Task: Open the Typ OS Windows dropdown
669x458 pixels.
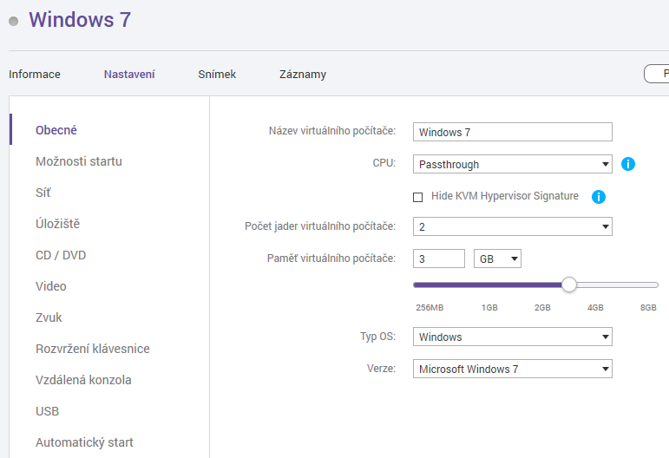Action: (x=512, y=337)
